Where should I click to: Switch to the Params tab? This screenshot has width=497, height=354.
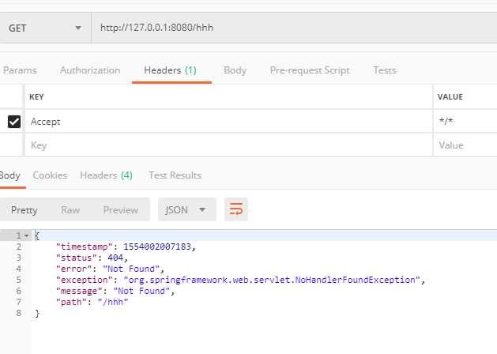pyautogui.click(x=20, y=70)
